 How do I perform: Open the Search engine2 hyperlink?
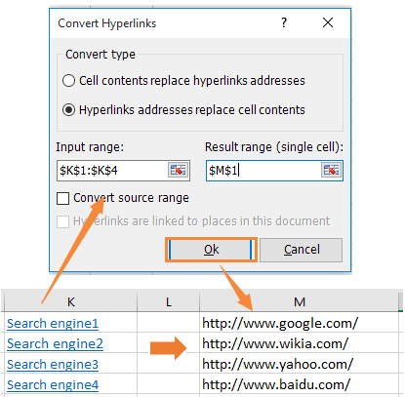point(55,344)
